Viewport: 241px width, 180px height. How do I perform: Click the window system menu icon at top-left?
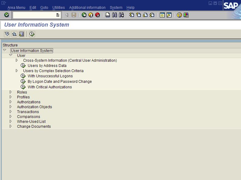tap(4, 3)
